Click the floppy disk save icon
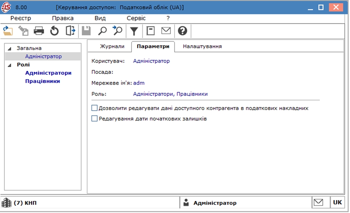 [86, 31]
